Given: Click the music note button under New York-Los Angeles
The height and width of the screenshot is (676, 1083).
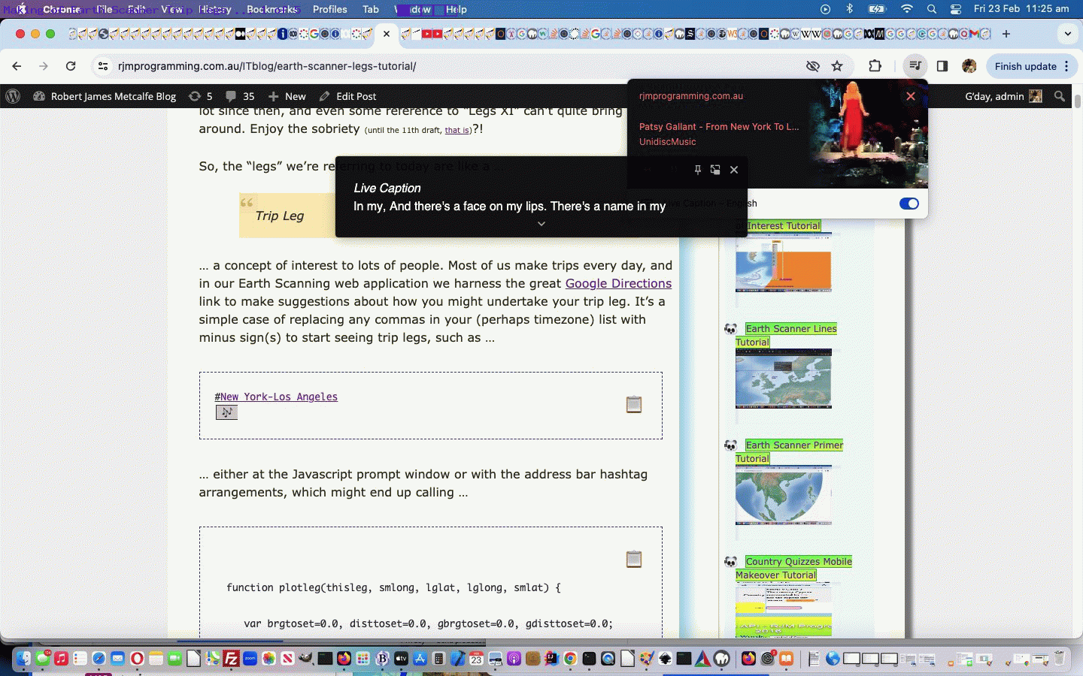Looking at the screenshot, I should pyautogui.click(x=226, y=412).
